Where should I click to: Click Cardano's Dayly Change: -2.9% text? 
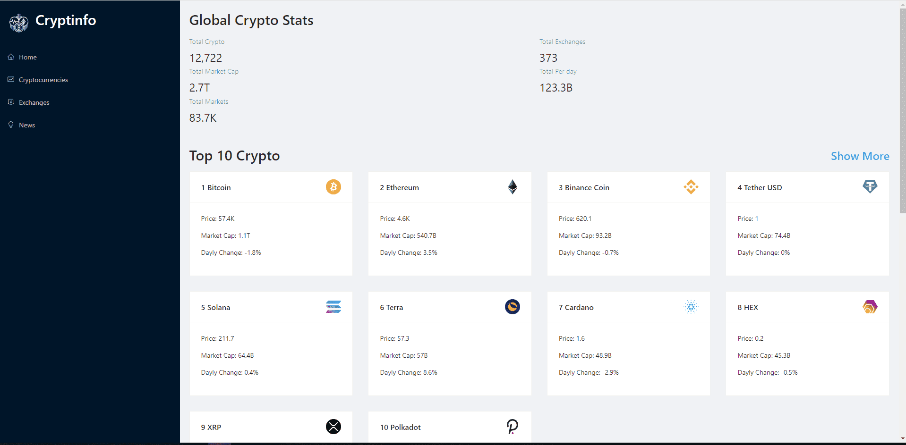[x=589, y=372]
